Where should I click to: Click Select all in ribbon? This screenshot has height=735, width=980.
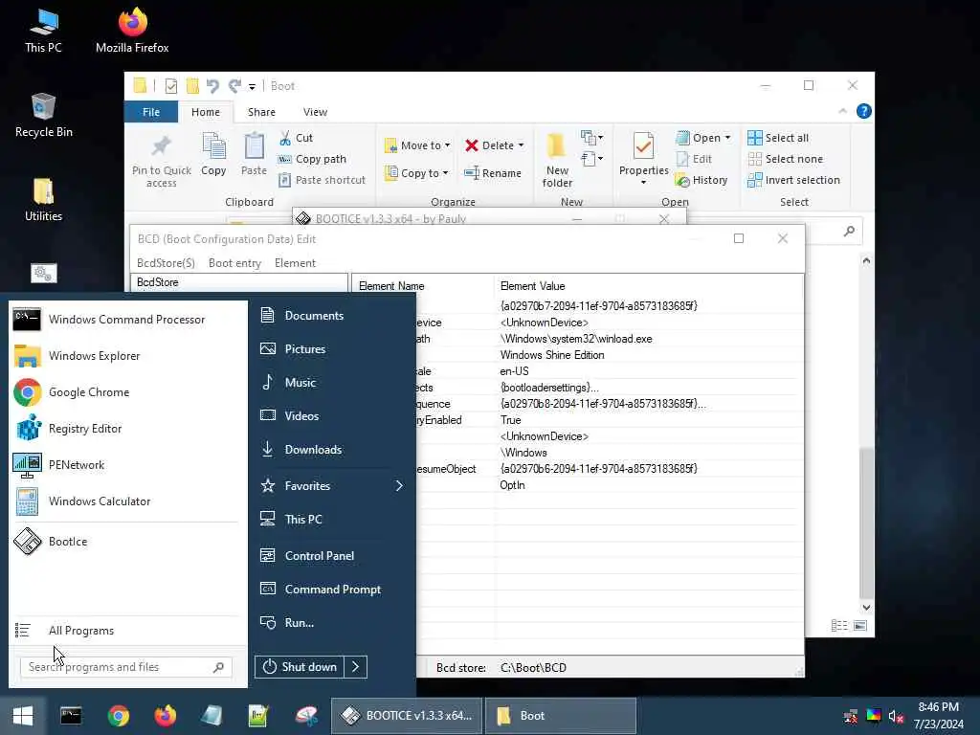pos(778,138)
